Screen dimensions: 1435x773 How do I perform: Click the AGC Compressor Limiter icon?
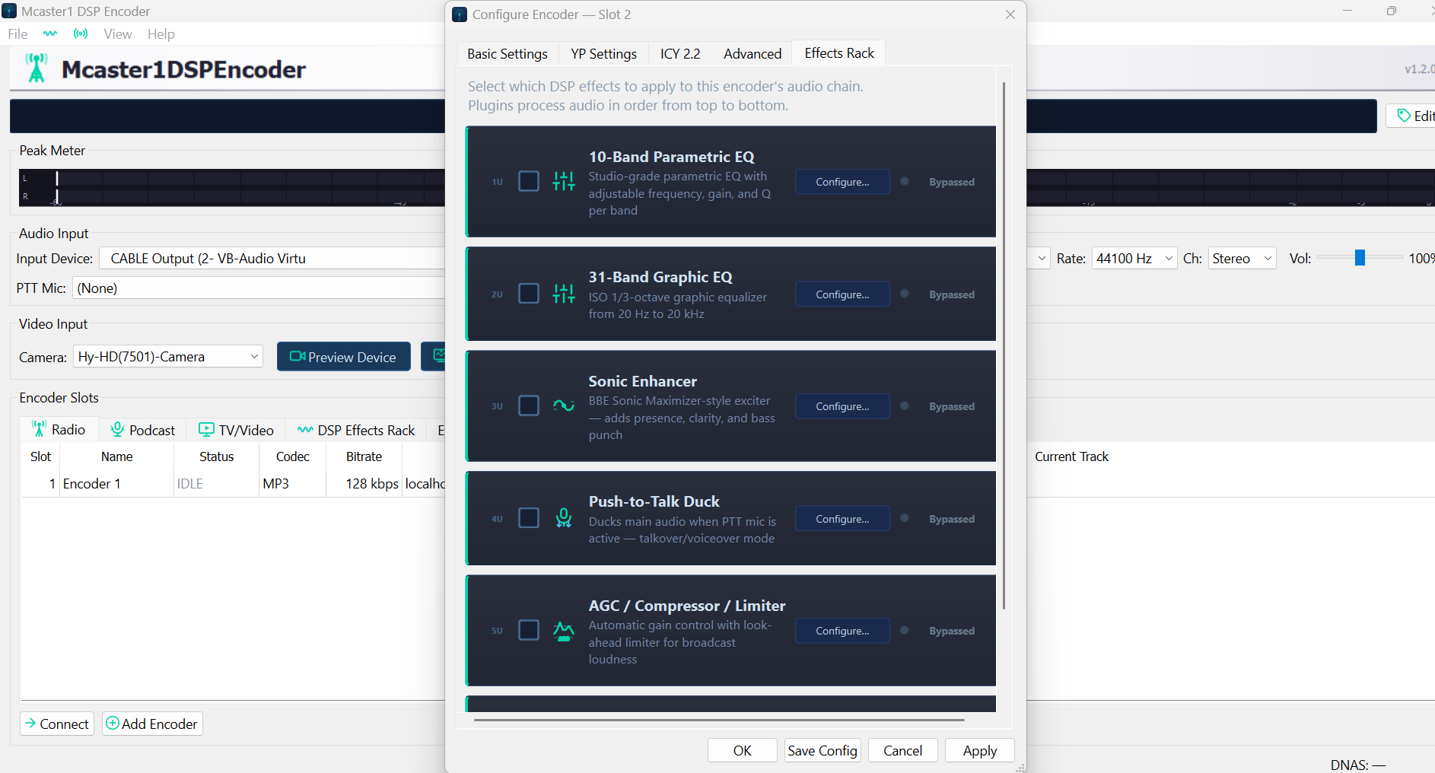564,631
